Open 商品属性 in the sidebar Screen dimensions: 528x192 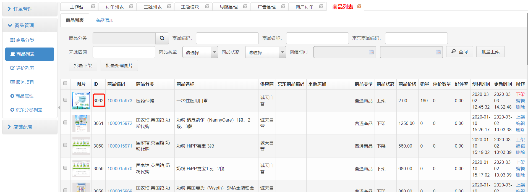coord(22,96)
